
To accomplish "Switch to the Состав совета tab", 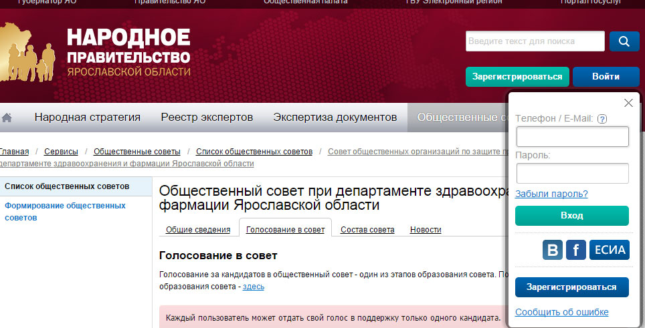I will tap(367, 230).
